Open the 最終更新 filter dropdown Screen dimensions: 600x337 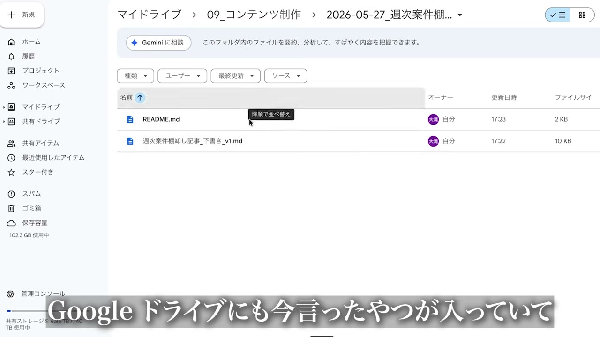tap(235, 76)
